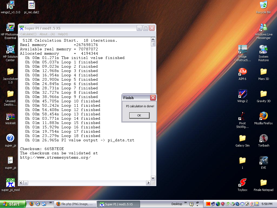Open the super_pi_mod desktop icon
Viewport: 277px width, 208px height.
[x=11, y=183]
